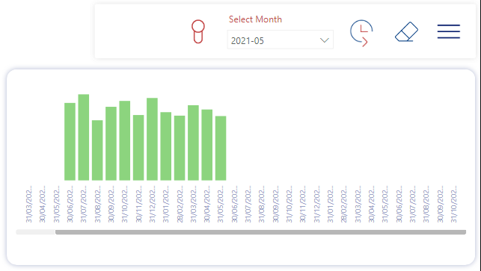Viewport: 481px width, 271px height.
Task: Select the green bar above the 31/10 label
Action: pos(124,140)
